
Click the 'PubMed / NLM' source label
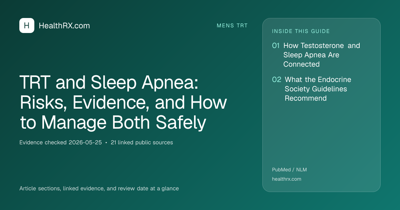289,170
